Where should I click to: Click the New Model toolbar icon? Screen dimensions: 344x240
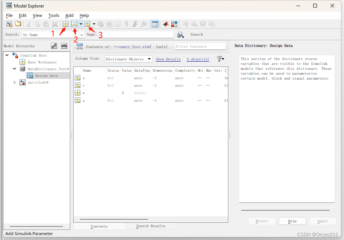click(9, 24)
